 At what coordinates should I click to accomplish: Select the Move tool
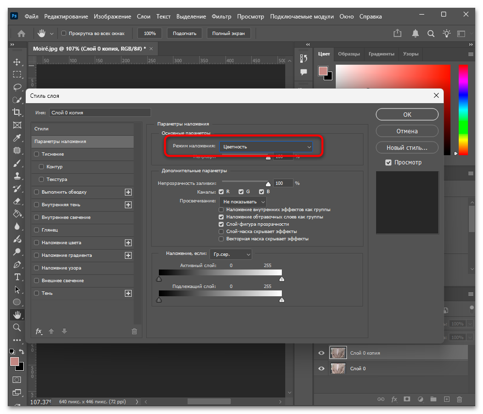click(17, 62)
